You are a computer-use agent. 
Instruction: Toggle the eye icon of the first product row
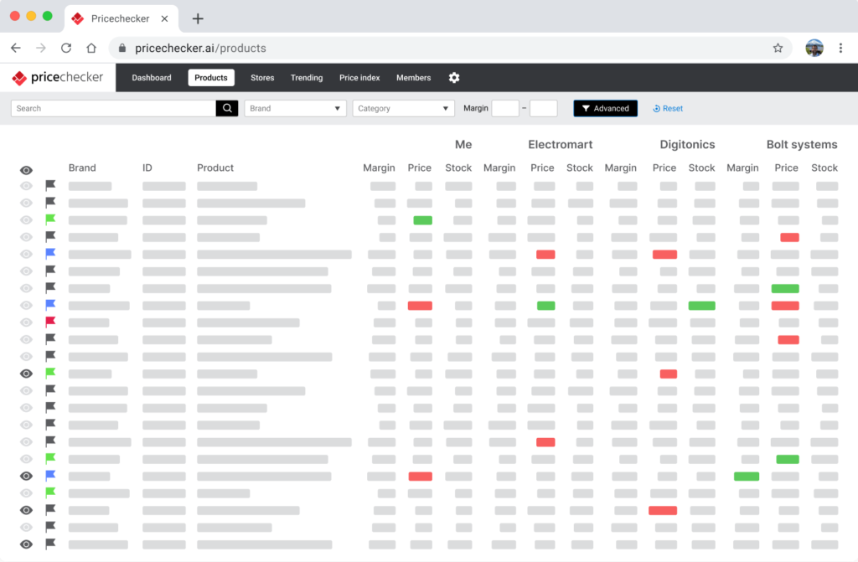click(26, 186)
